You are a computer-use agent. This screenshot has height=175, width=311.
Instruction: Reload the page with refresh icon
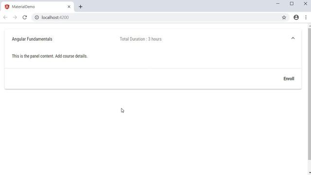pyautogui.click(x=25, y=17)
